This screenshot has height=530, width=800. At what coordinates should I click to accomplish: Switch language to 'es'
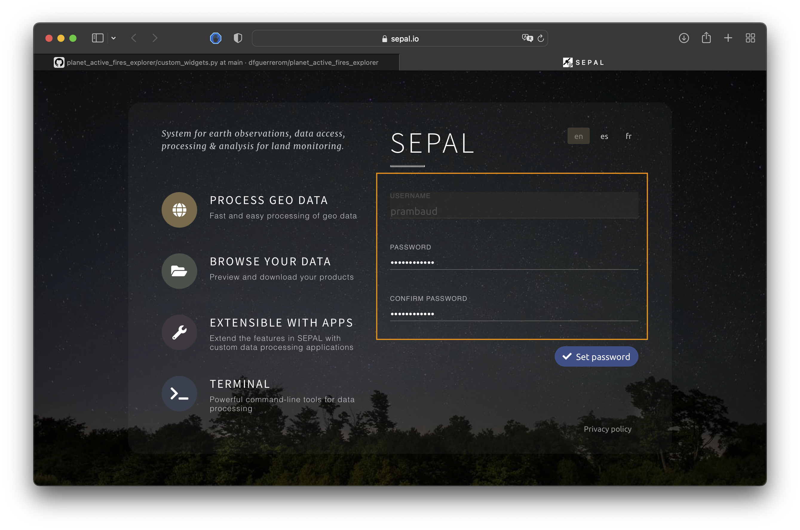(x=604, y=136)
